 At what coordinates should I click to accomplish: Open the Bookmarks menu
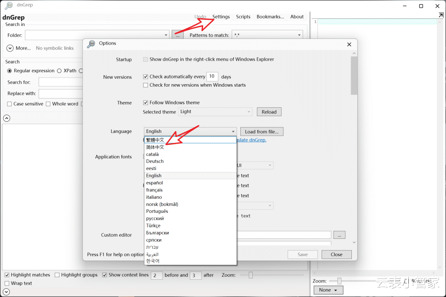pyautogui.click(x=270, y=17)
